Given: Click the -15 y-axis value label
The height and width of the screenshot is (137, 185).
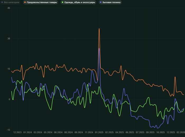Looking at the screenshot, I should 8,130.
